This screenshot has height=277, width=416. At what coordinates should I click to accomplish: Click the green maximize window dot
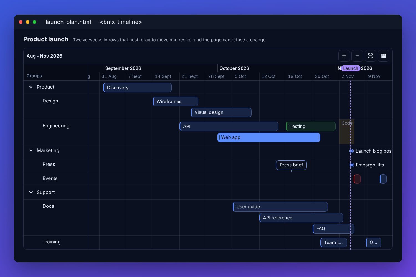35,22
